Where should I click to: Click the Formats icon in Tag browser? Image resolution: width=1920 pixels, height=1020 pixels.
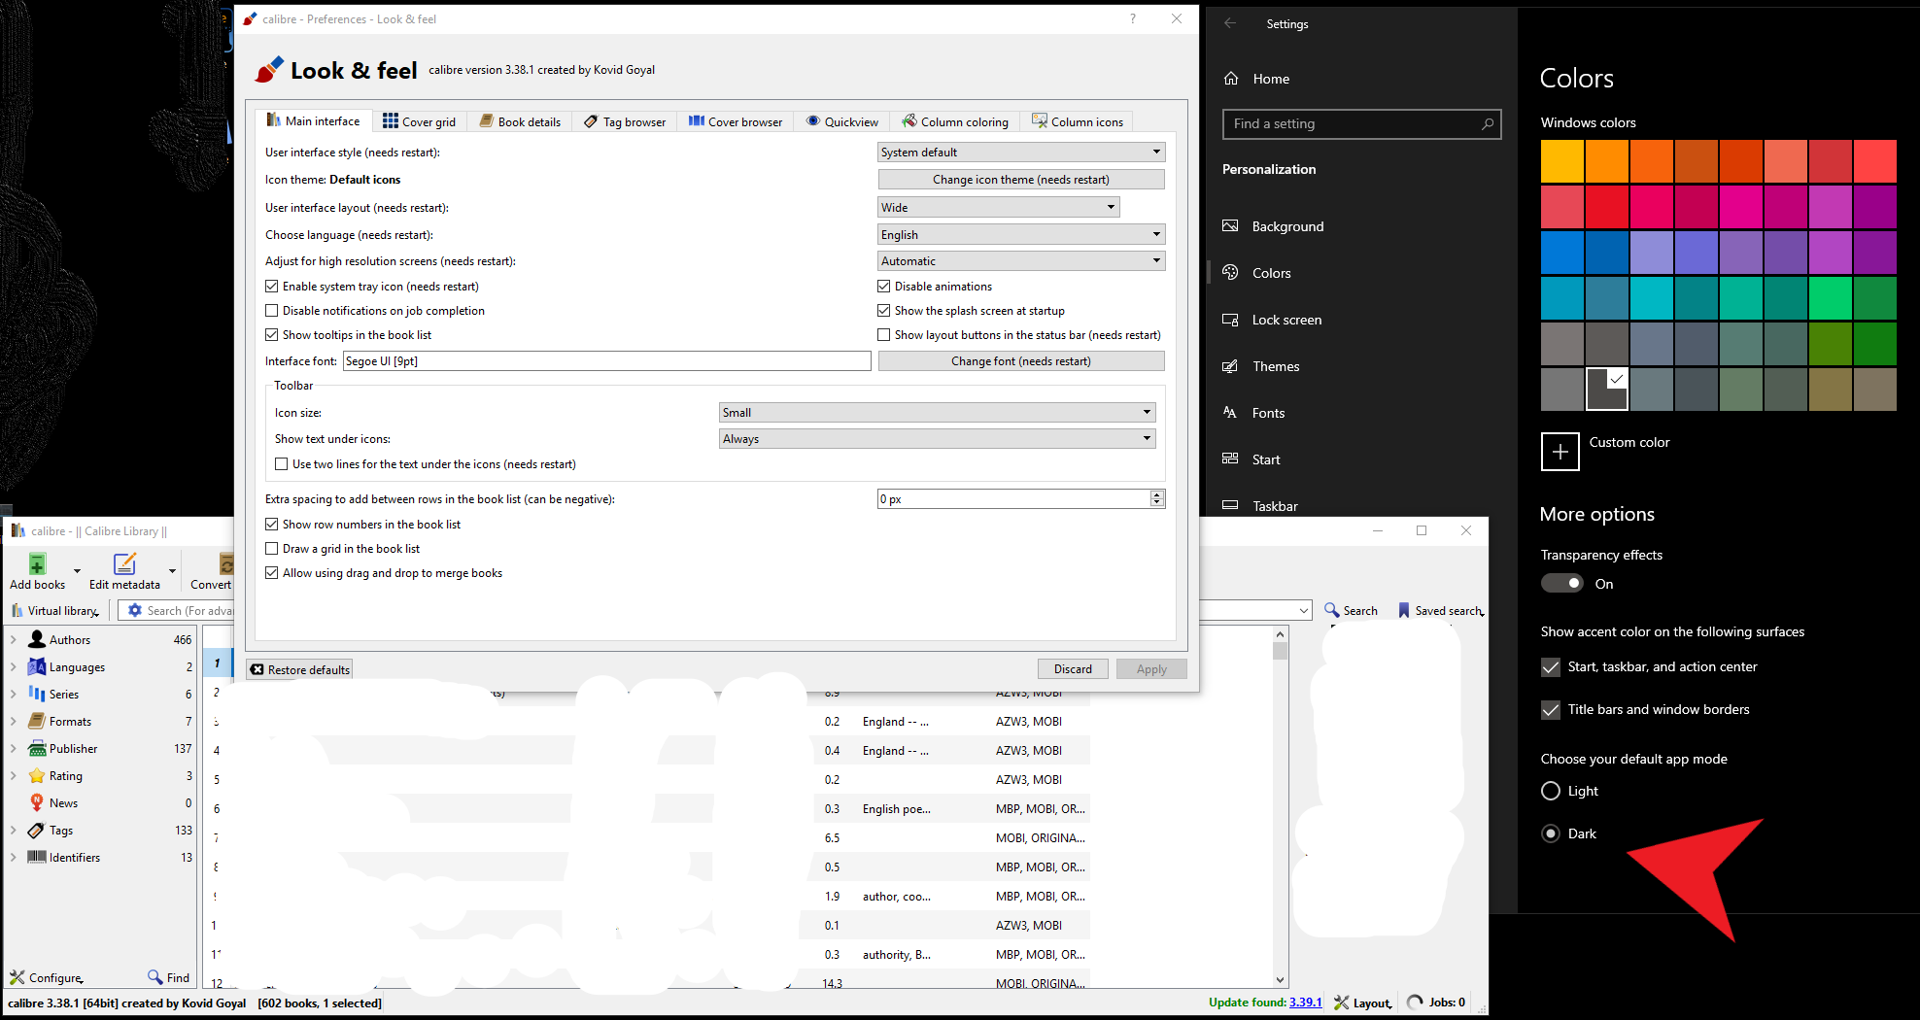[37, 721]
